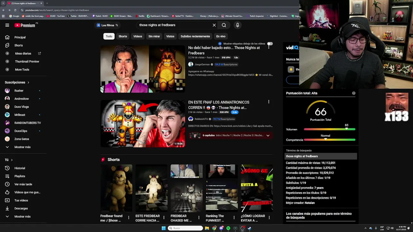Open the JuegaGerman channel link
Viewport: 413px width, 232px height.
[202, 64]
